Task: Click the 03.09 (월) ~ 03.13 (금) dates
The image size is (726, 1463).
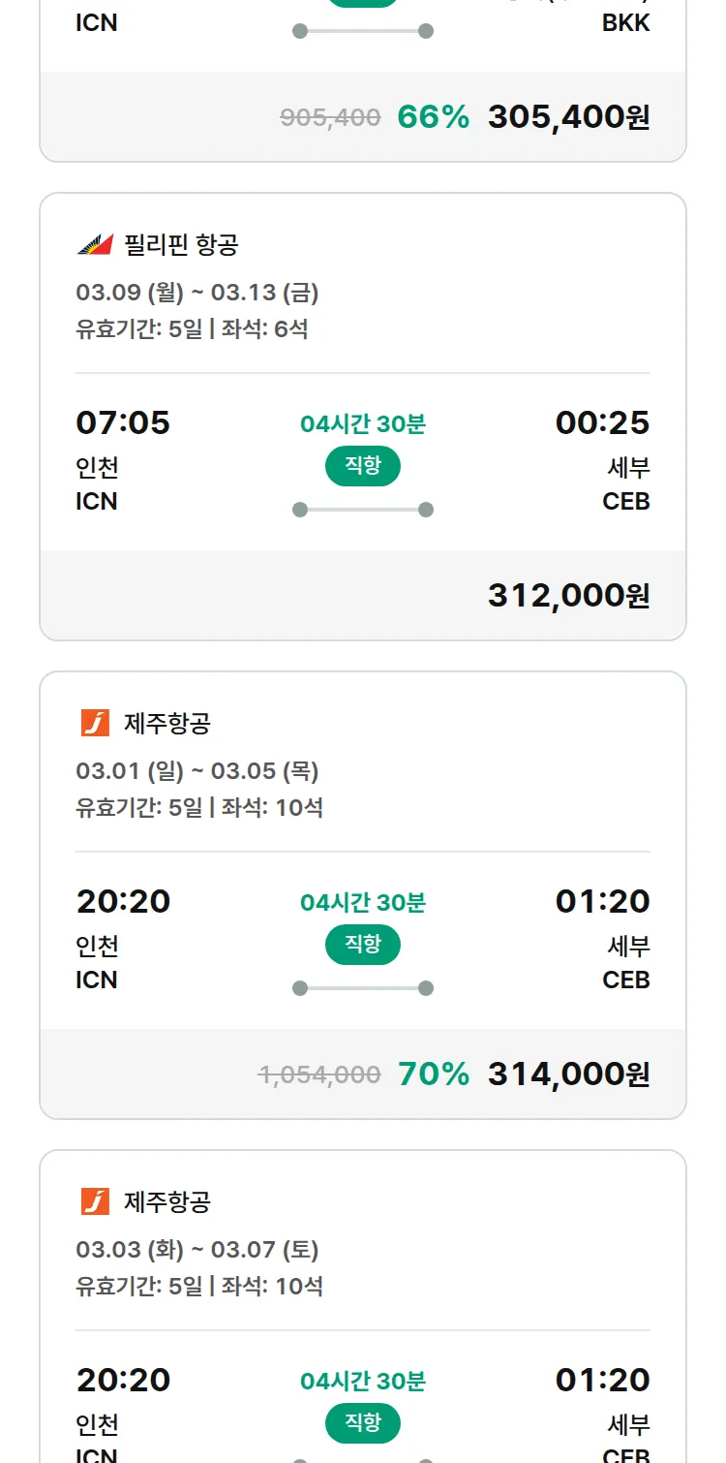Action: click(x=197, y=292)
